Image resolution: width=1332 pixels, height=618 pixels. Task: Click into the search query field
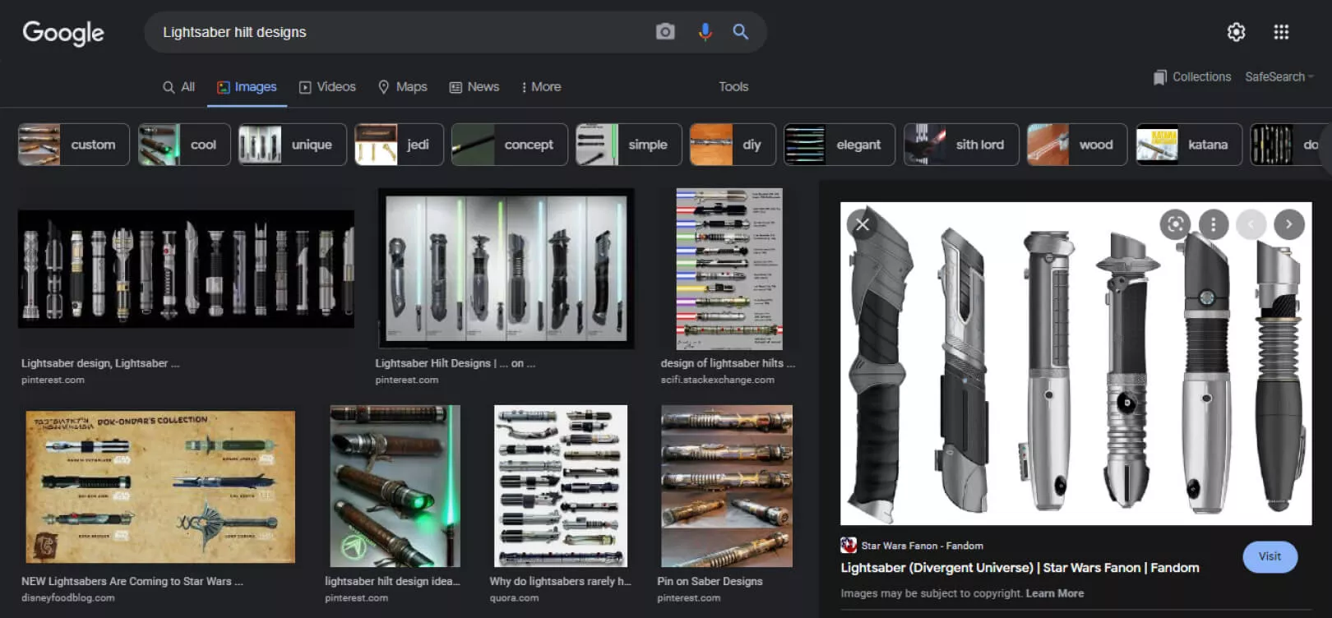point(395,32)
